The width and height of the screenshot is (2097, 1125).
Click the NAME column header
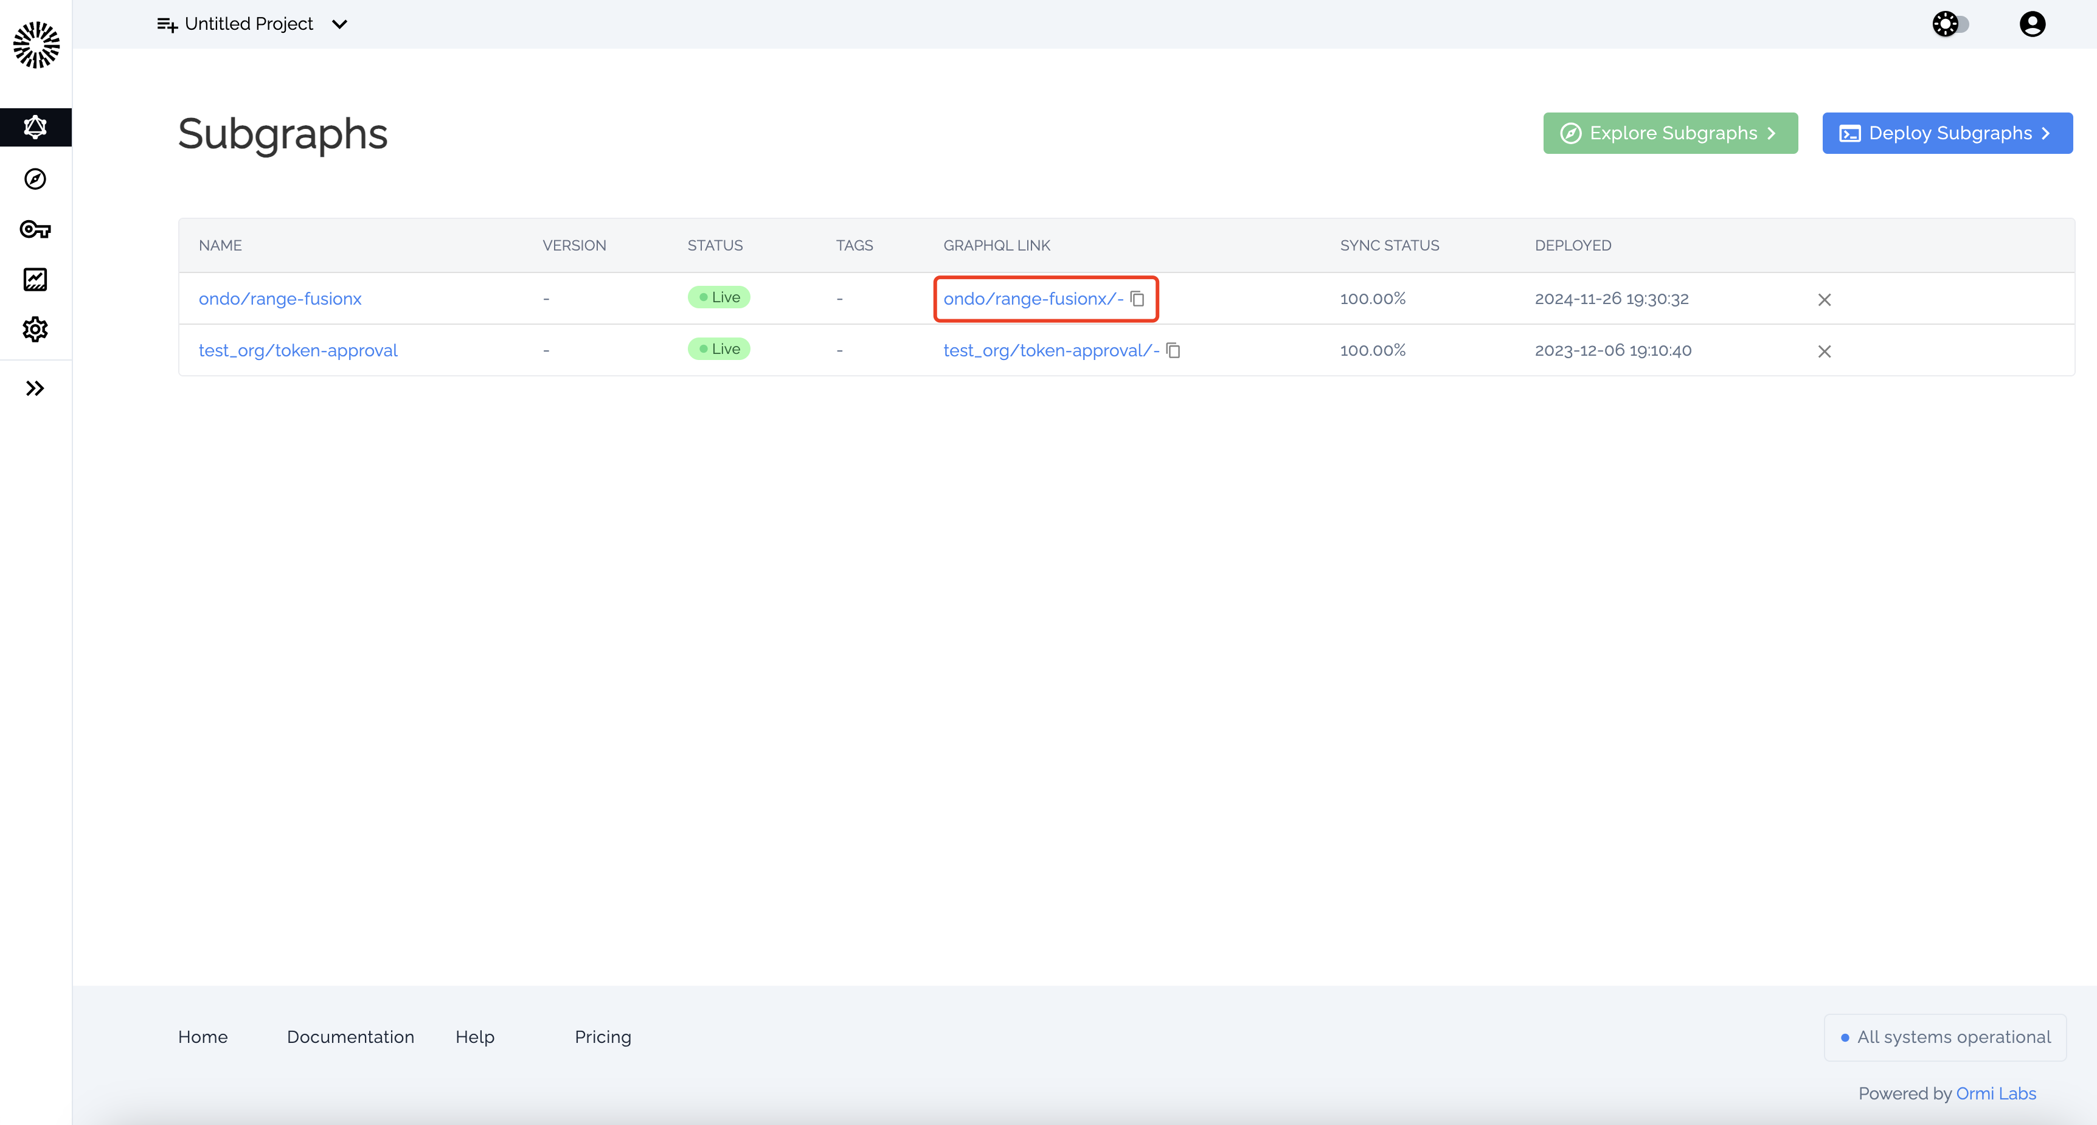click(220, 245)
